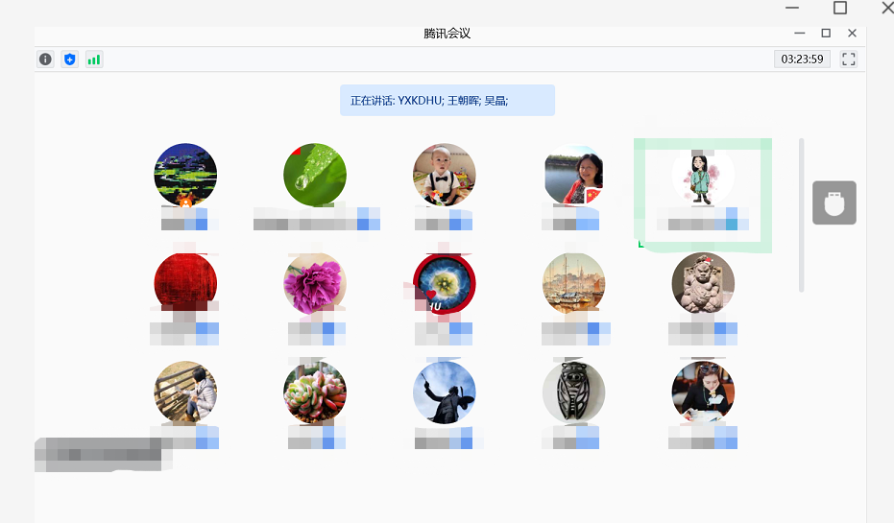Select the baby in bow tie avatar
The width and height of the screenshot is (894, 523).
tap(445, 175)
